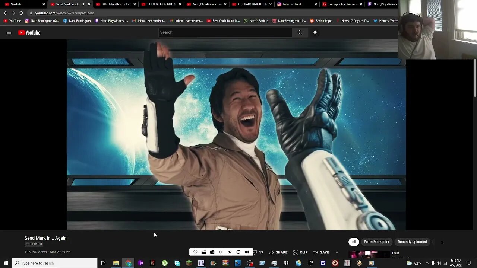Open the YouTube bookmark in bookmarks bar
This screenshot has width=477, height=268.
coord(12,21)
